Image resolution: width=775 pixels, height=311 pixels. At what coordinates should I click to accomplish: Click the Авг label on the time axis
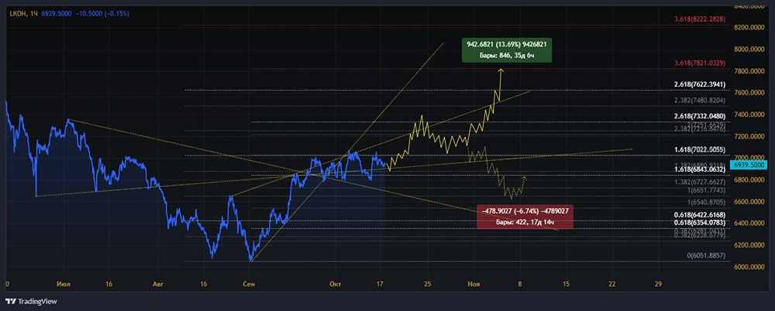157,284
